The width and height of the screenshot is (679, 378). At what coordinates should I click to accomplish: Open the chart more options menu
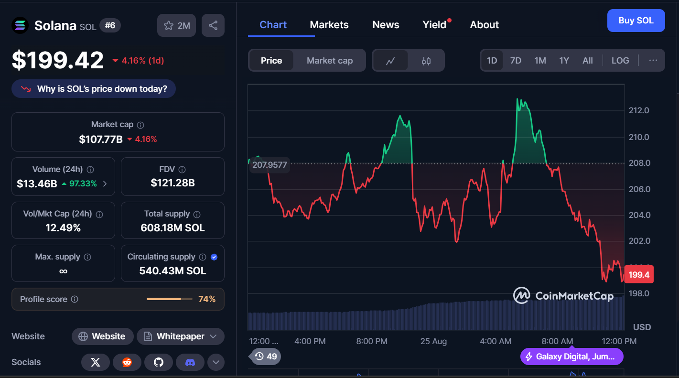(x=653, y=61)
